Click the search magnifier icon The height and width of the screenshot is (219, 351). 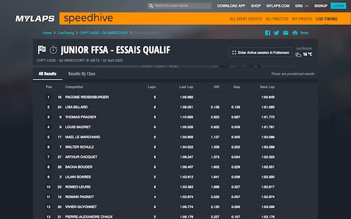coord(151,6)
